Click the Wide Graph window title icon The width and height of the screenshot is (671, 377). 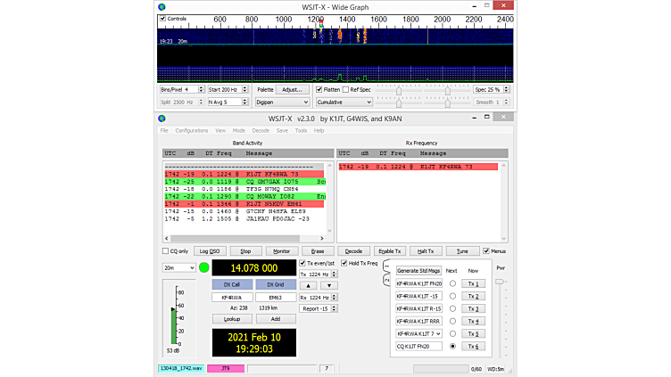pyautogui.click(x=162, y=5)
